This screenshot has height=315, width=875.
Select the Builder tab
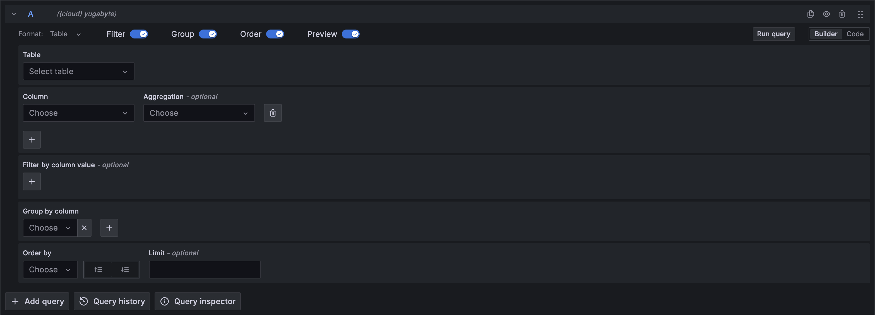[x=825, y=34]
